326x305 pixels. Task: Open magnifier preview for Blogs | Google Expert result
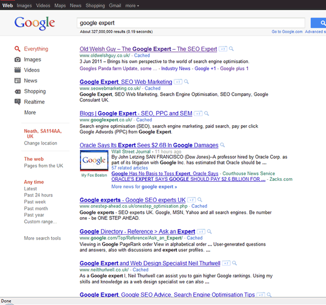pos(207,114)
